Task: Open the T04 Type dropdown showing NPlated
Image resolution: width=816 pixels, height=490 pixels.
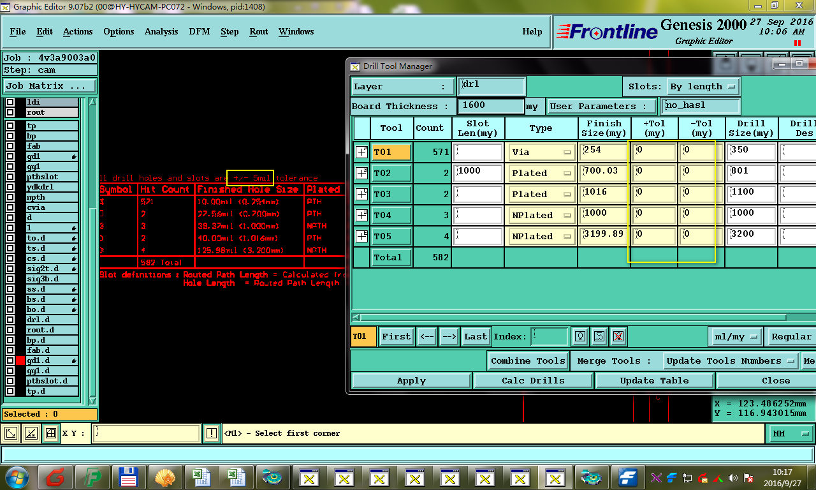Action: 541,215
